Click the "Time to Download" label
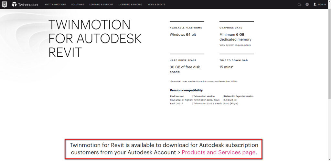The image size is (331, 161). (x=234, y=60)
